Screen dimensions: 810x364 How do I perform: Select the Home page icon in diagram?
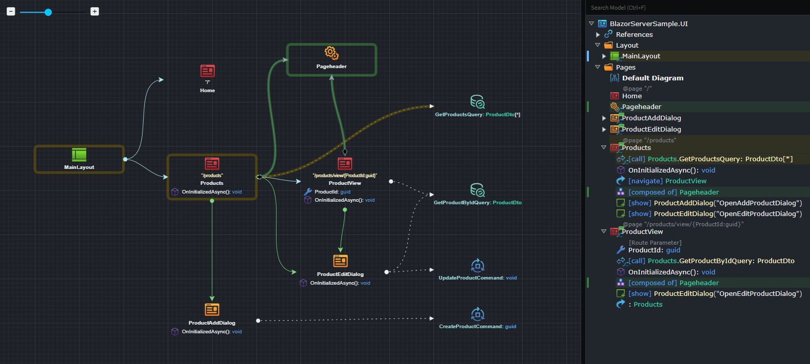pyautogui.click(x=207, y=71)
